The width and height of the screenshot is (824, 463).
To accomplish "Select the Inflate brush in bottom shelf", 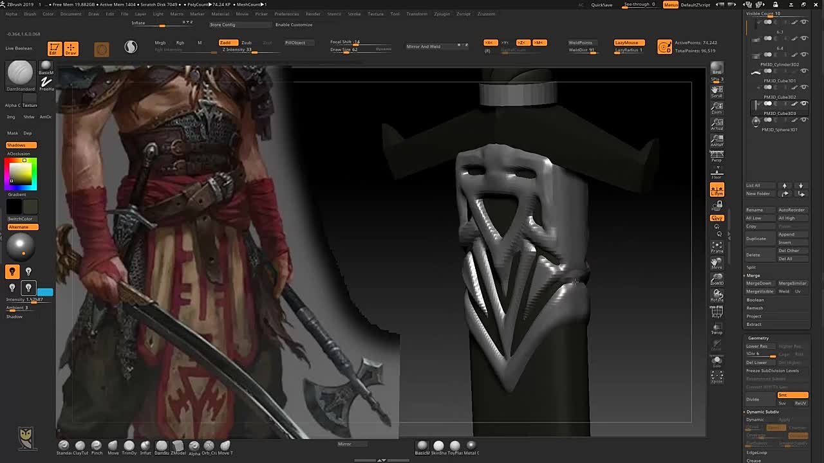I will click(145, 448).
